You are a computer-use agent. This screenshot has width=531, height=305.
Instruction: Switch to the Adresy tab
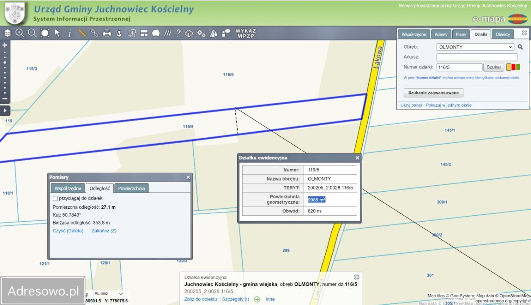(x=441, y=34)
